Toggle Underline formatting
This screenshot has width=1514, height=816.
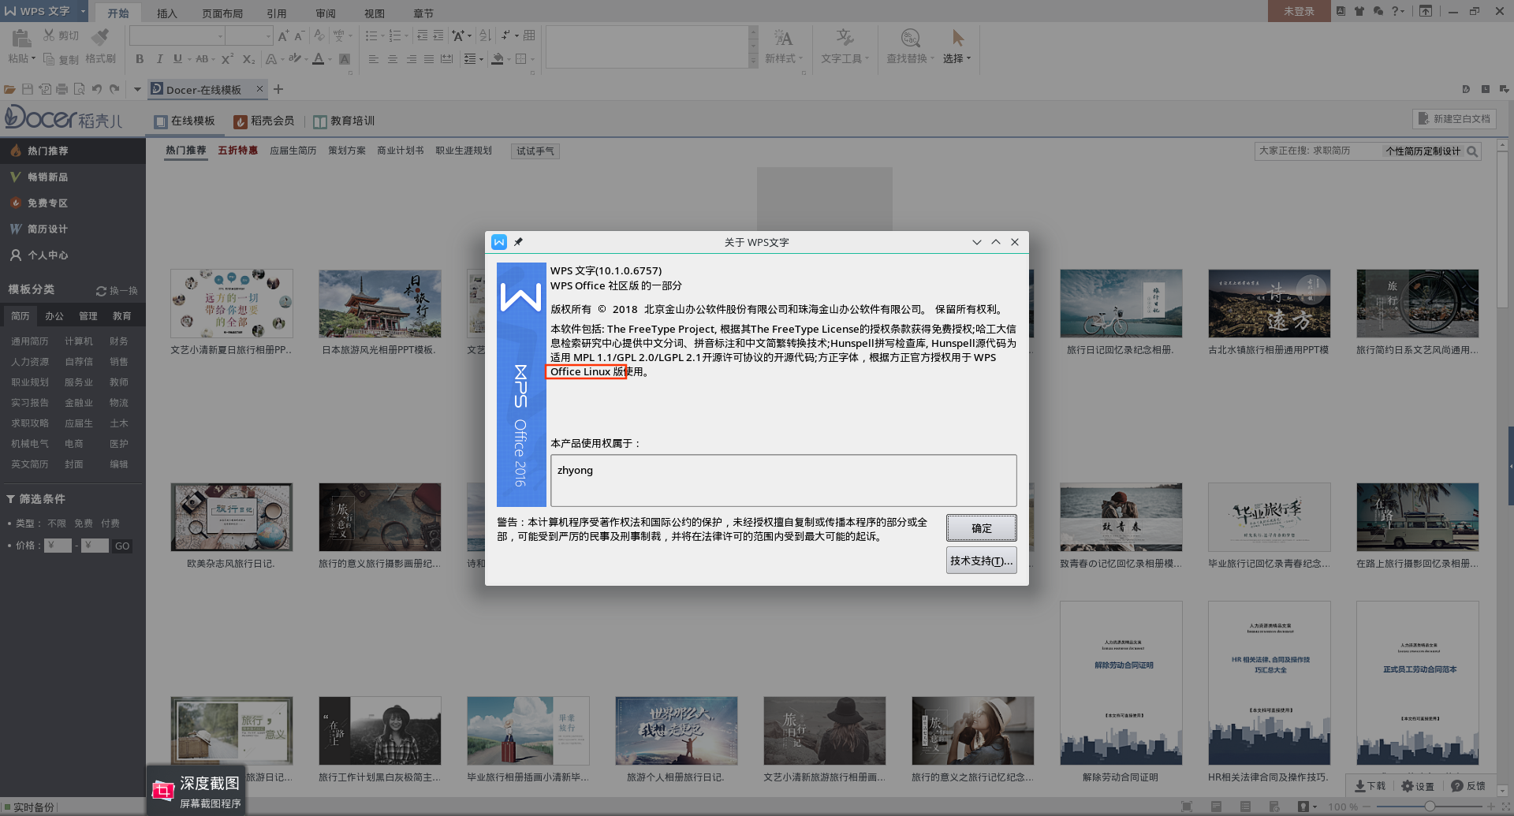(177, 59)
